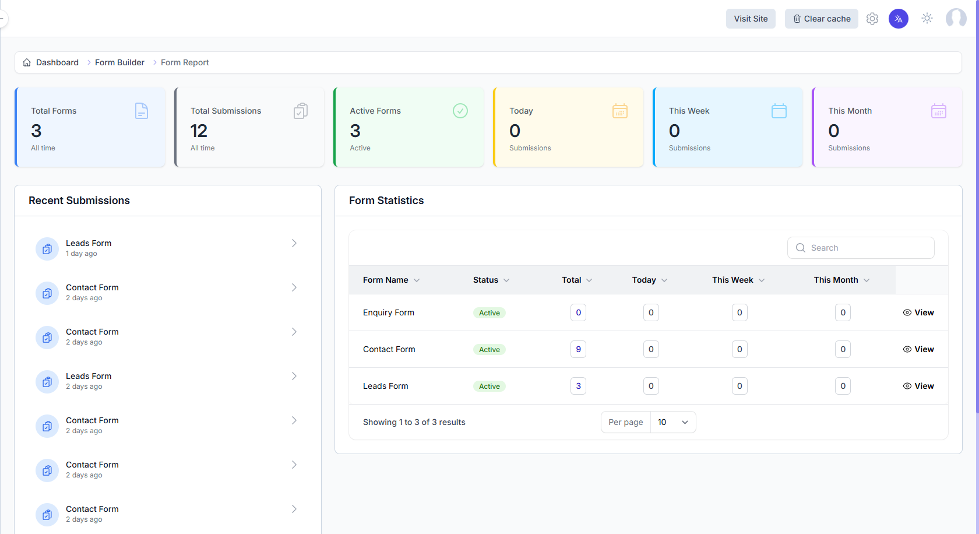Click the This Month calendar icon
This screenshot has width=979, height=534.
point(938,111)
